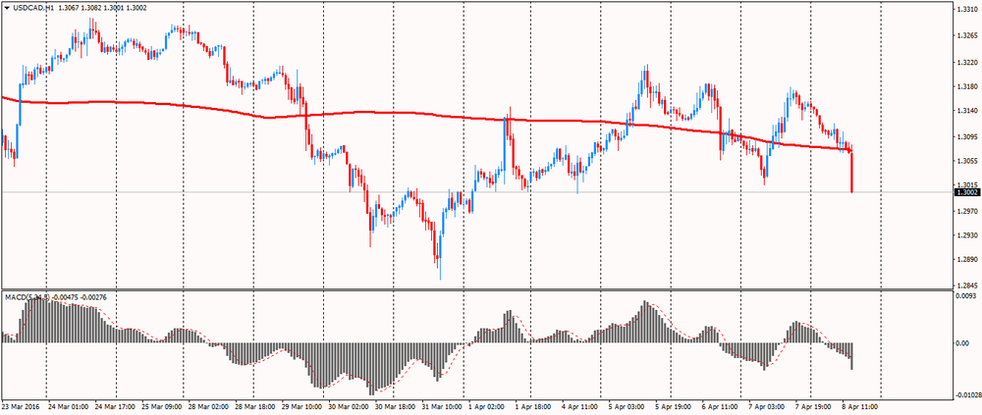This screenshot has height=415, width=982.
Task: Click the 24 Mar 01:00 time label
Action: point(67,405)
